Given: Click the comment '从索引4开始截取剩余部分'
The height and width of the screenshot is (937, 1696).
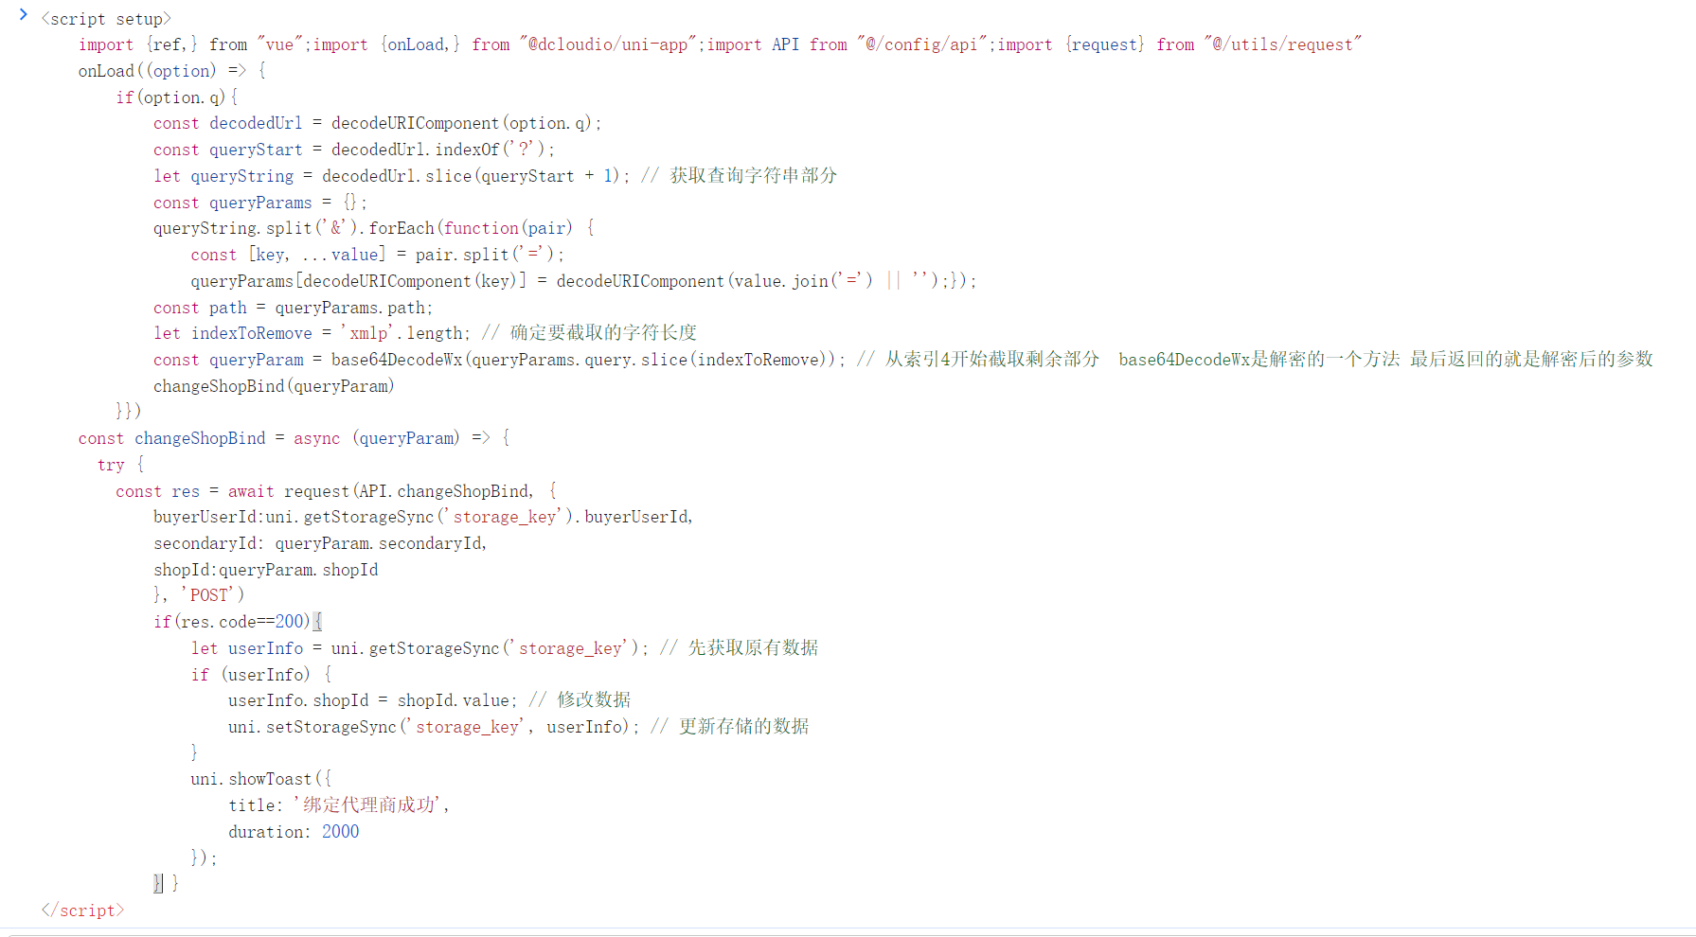Looking at the screenshot, I should tap(992, 360).
